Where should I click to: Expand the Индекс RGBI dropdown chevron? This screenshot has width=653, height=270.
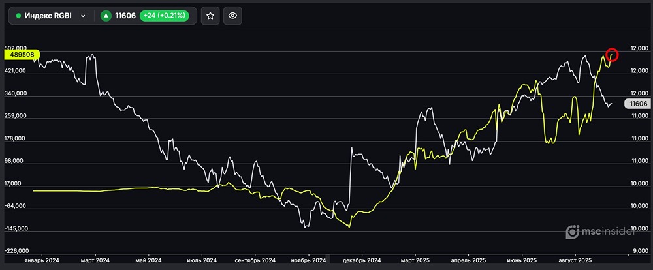tap(82, 16)
